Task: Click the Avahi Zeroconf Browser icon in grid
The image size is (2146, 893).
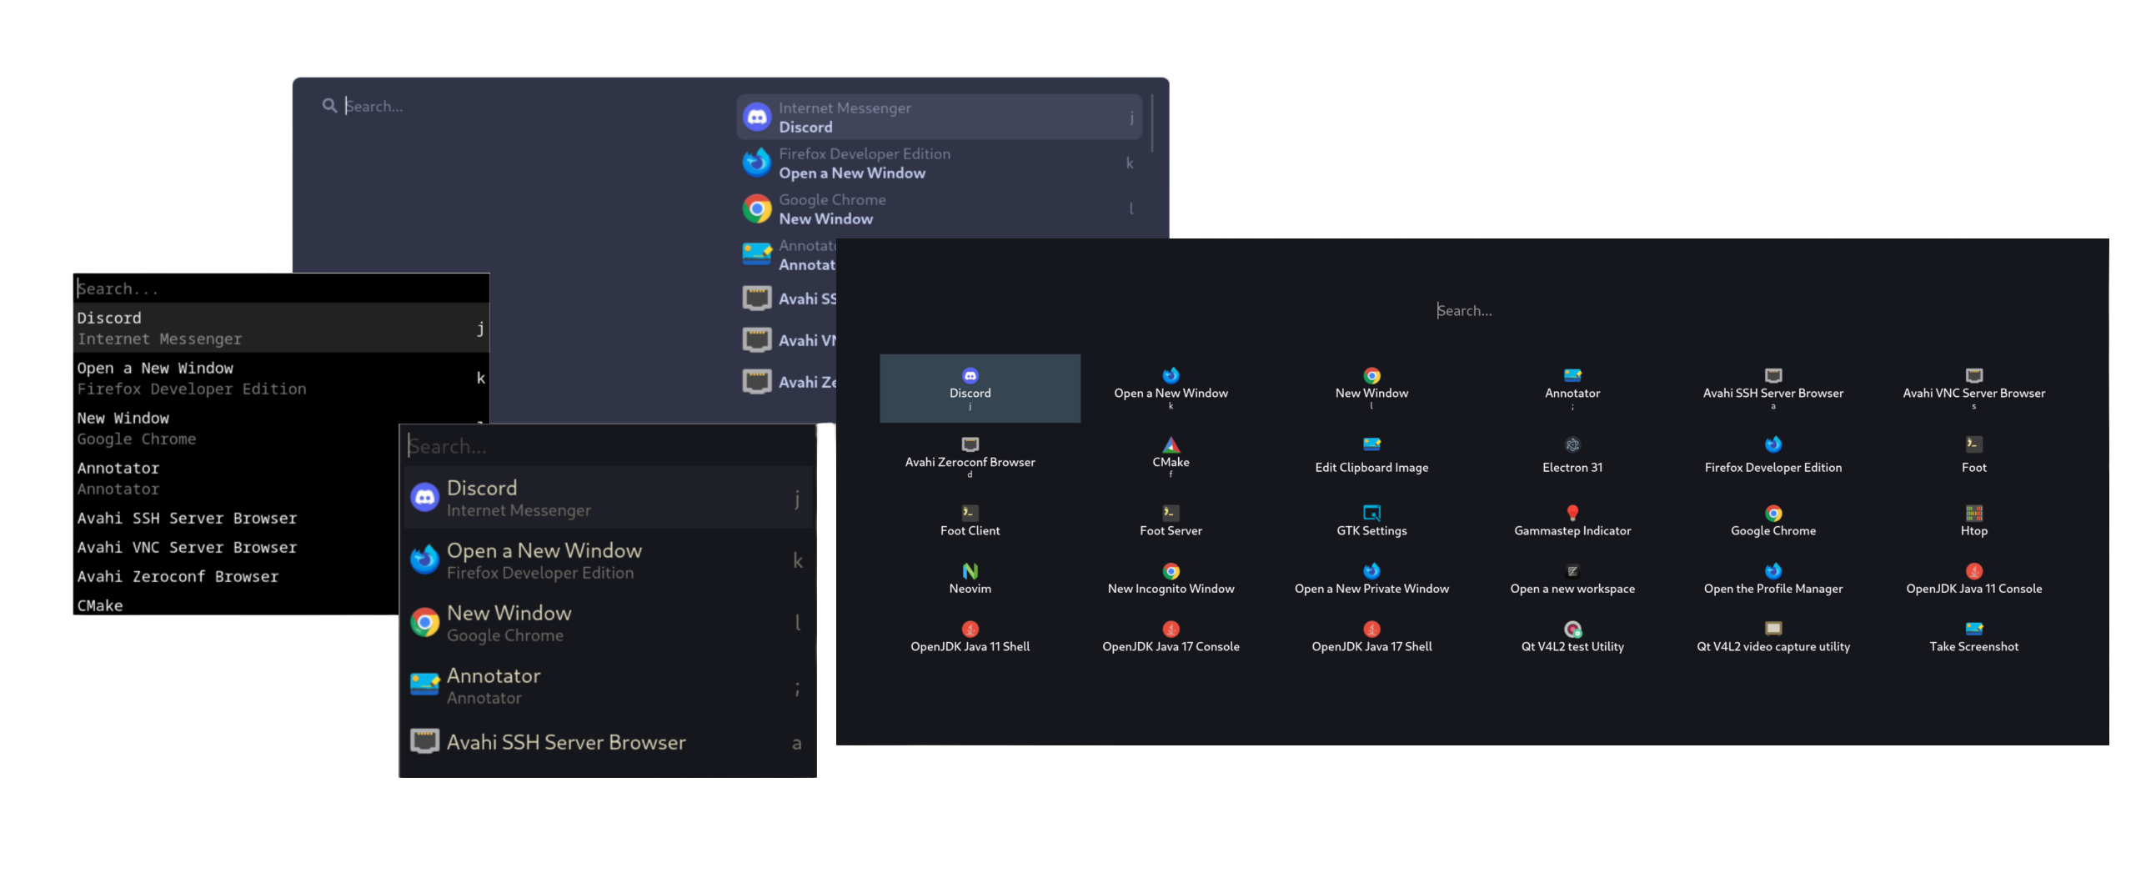Action: 970,444
